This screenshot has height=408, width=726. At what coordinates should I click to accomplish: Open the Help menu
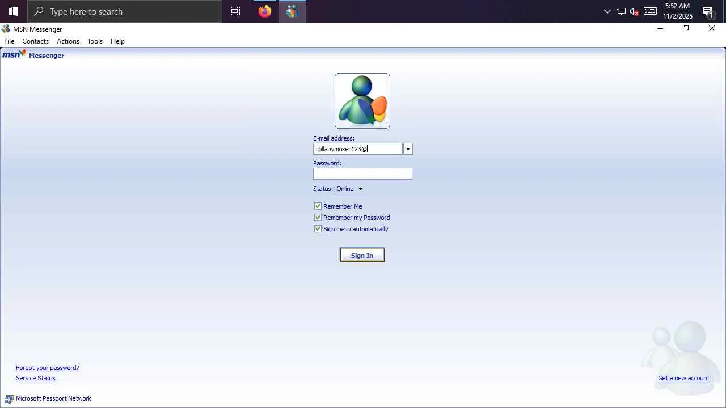coord(117,41)
